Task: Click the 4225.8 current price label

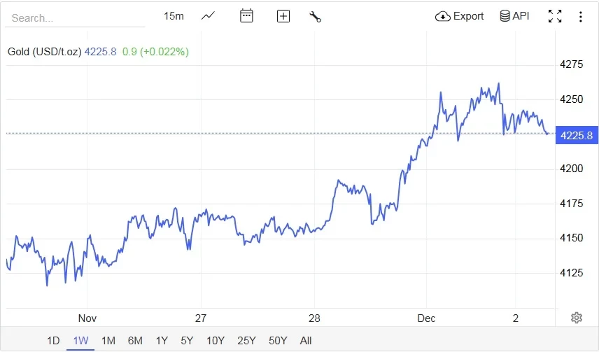Action: click(x=577, y=135)
